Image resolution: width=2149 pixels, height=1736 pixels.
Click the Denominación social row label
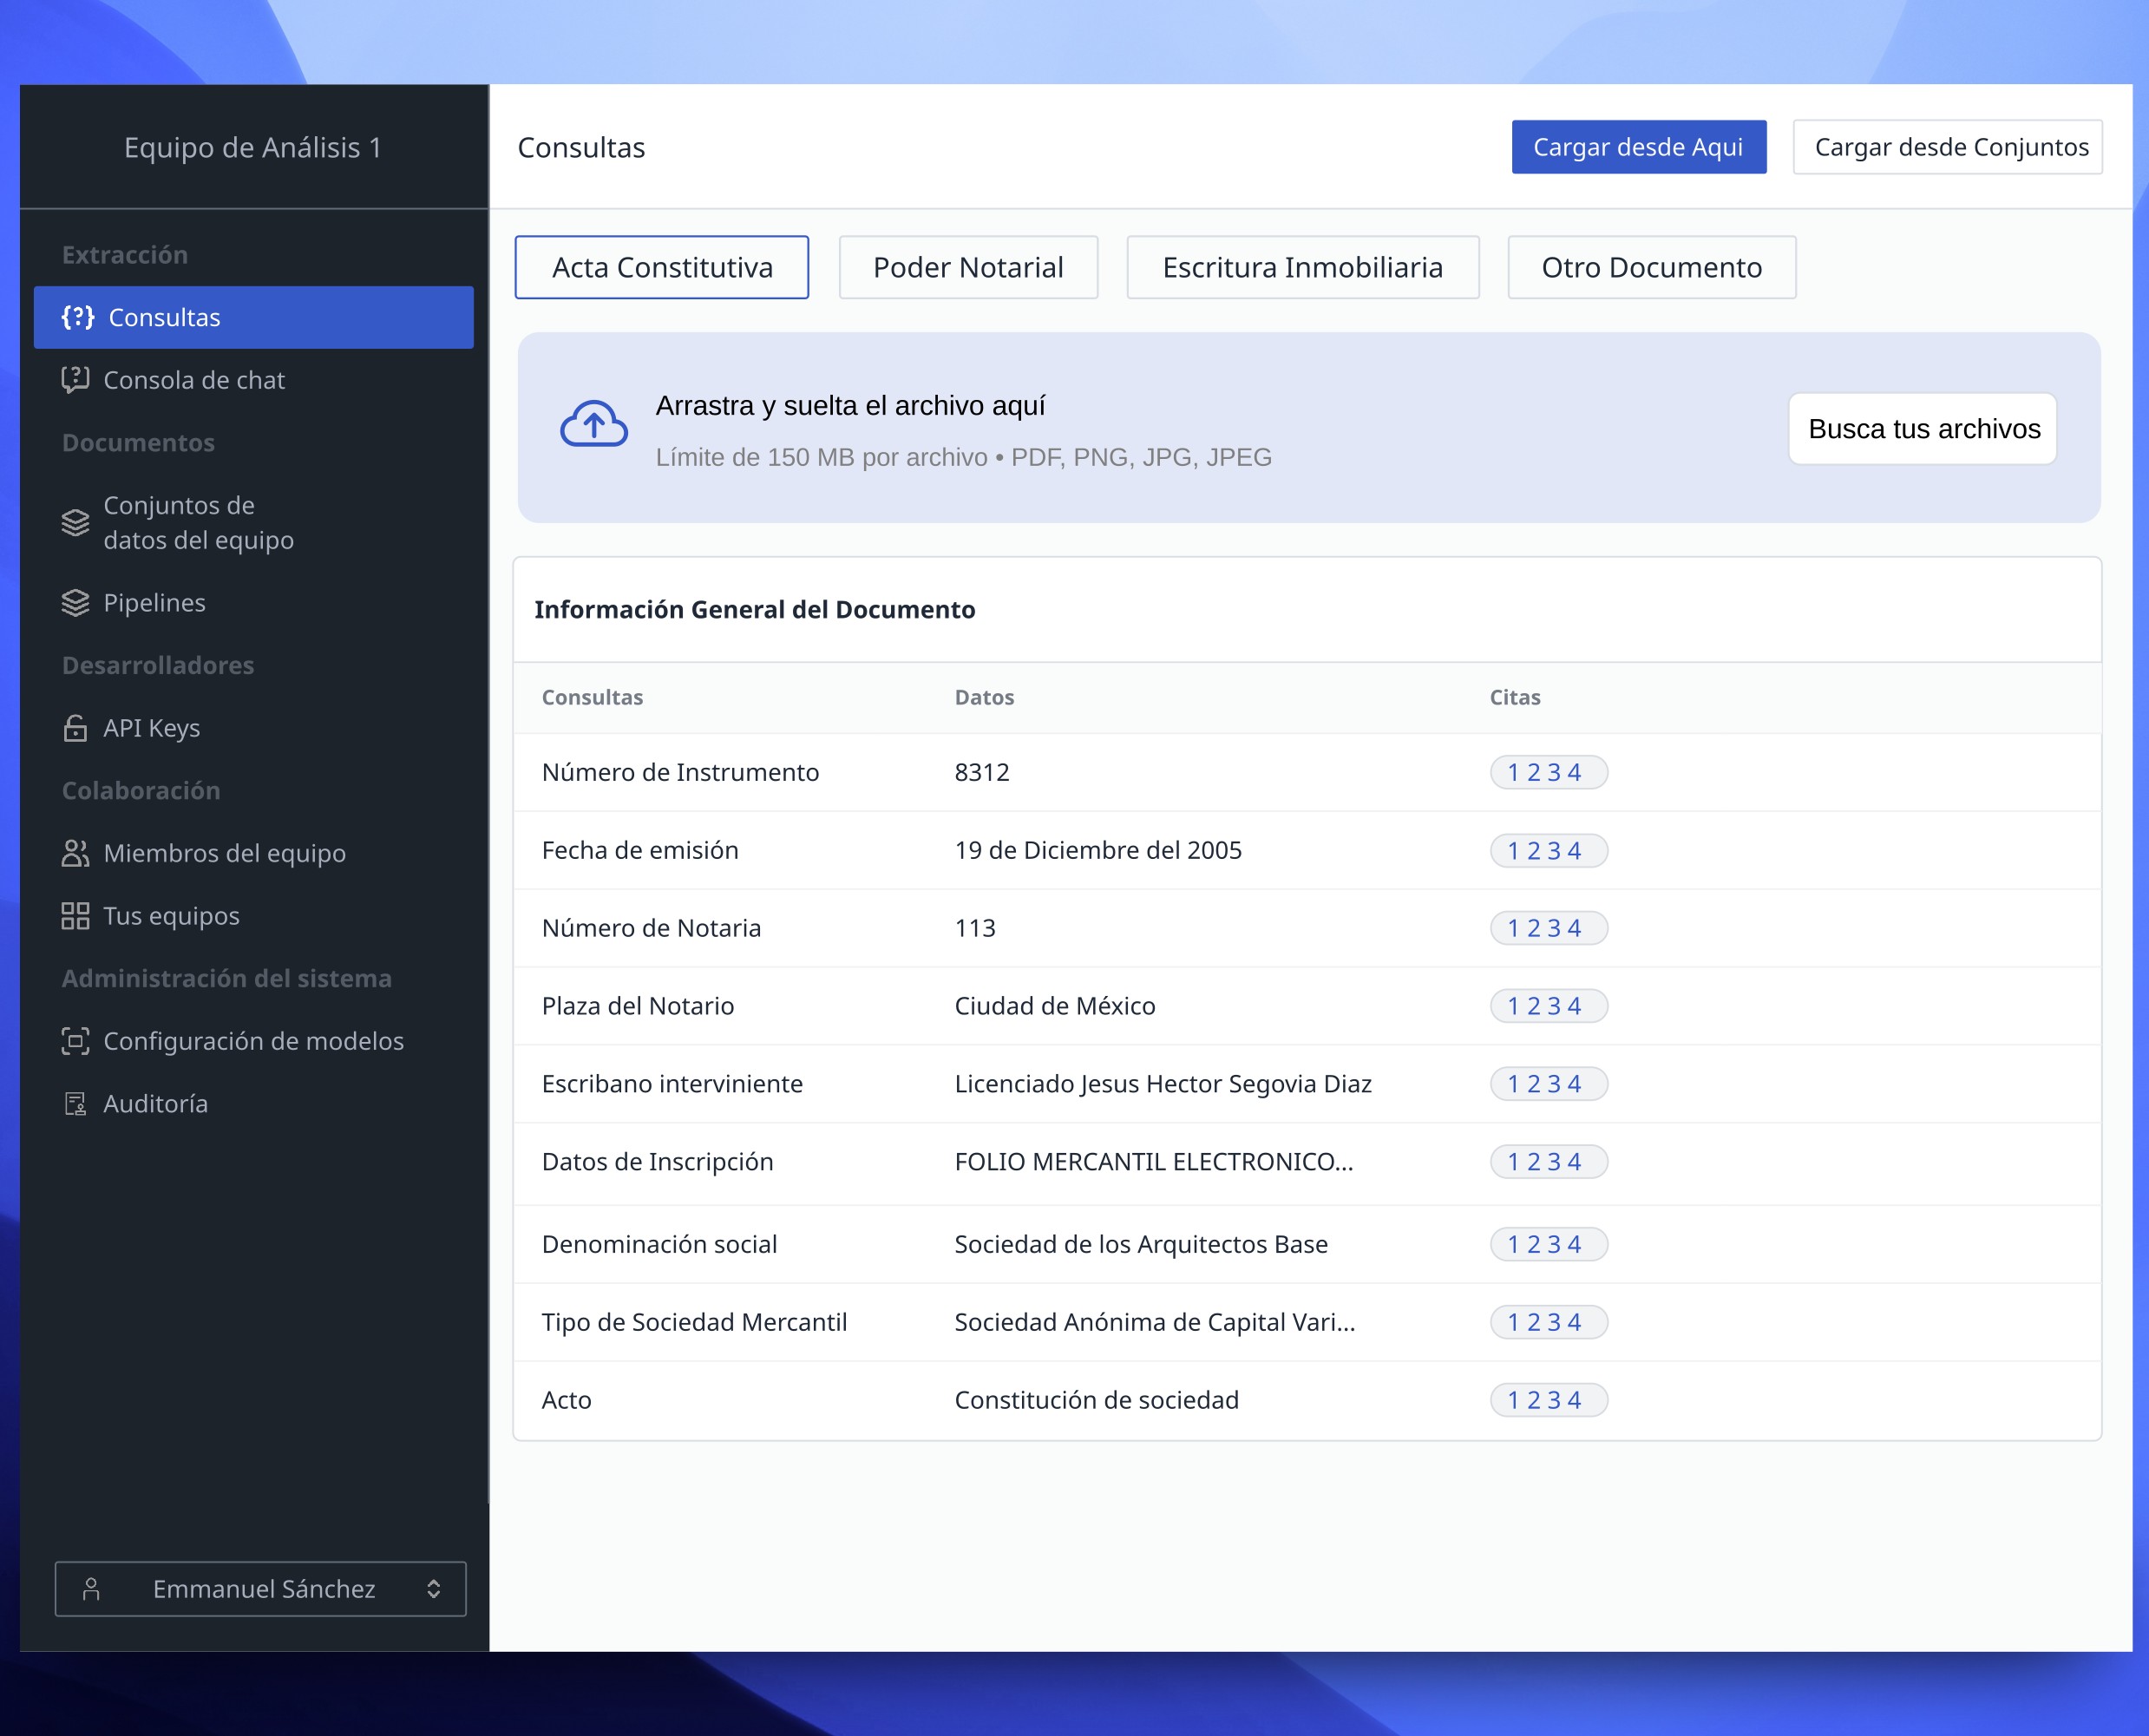point(659,1244)
